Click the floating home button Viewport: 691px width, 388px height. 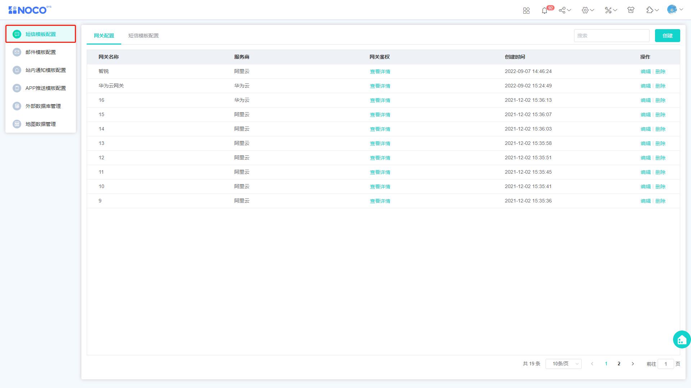(x=682, y=339)
